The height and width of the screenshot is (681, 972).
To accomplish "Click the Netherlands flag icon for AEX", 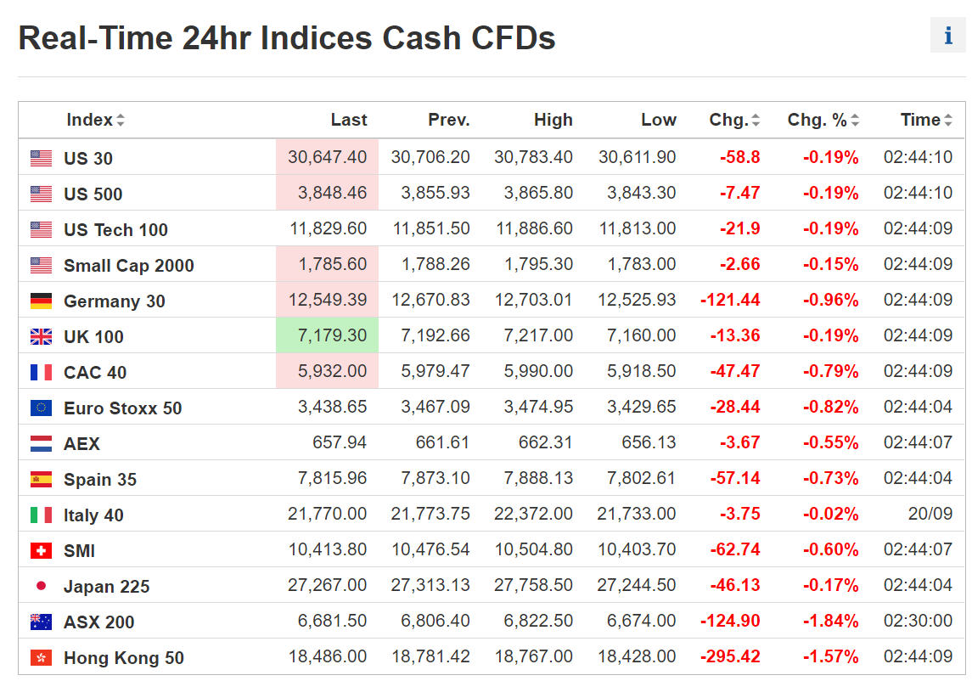I will (41, 443).
